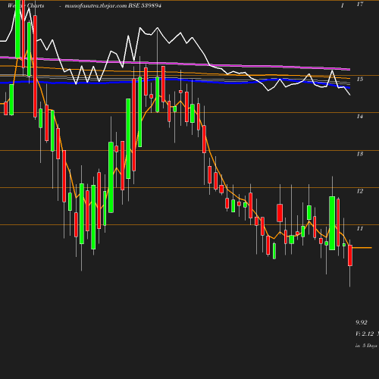Screen dimensions: 379x379
Task: Select the price axis label 17
Action: tap(360, 4)
